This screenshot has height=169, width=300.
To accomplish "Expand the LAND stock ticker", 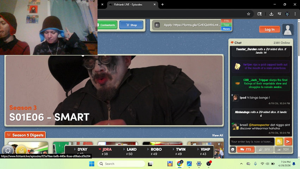I will pos(130,151).
